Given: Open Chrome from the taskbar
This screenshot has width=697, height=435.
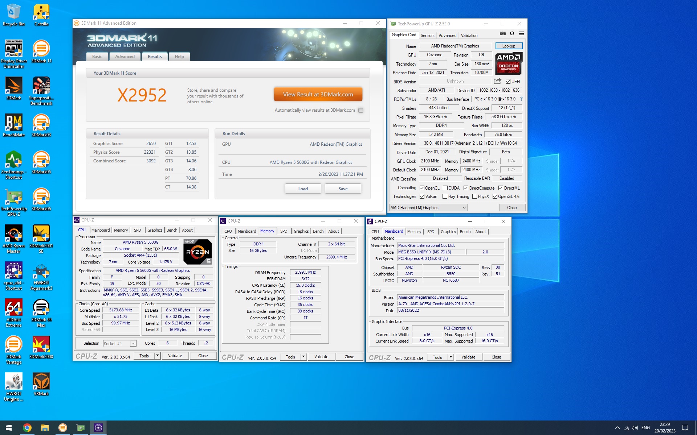Looking at the screenshot, I should pyautogui.click(x=27, y=428).
